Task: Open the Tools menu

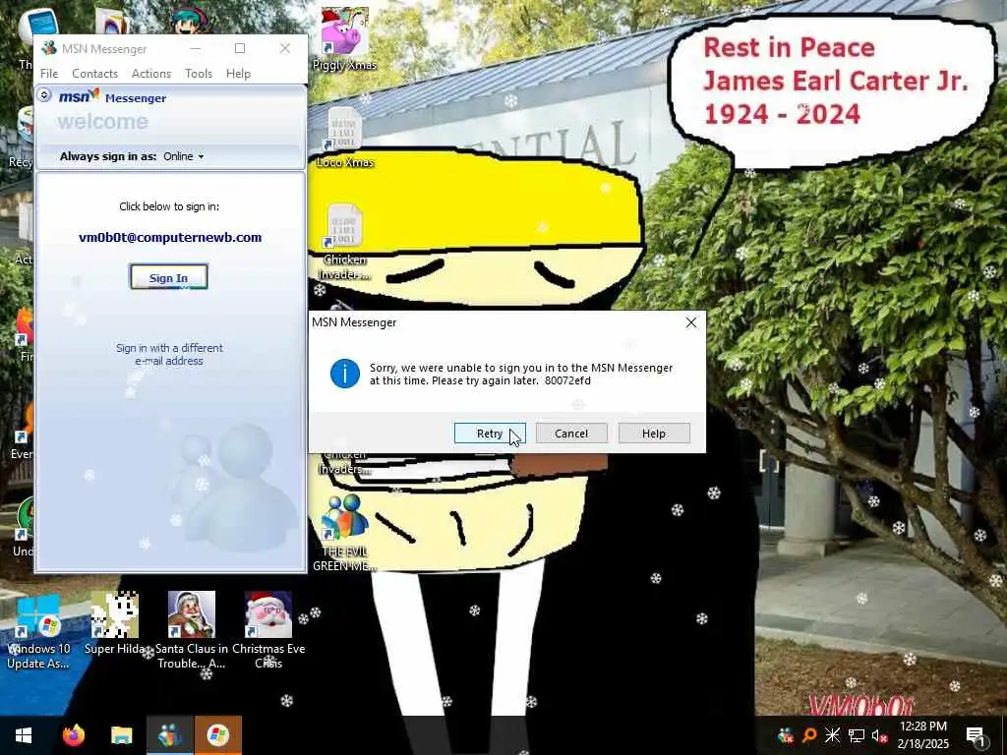Action: 199,73
